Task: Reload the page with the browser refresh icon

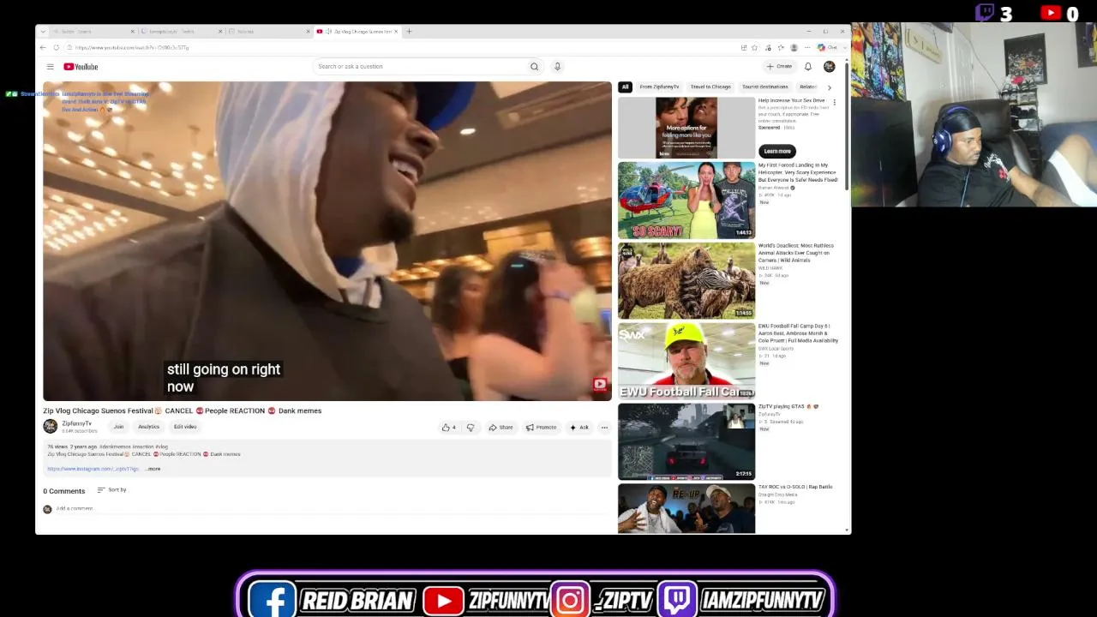Action: pyautogui.click(x=57, y=47)
